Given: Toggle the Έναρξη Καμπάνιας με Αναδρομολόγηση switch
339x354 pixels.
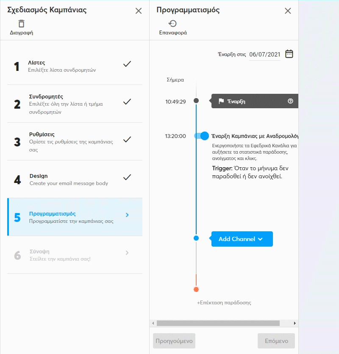Looking at the screenshot, I should click(x=201, y=136).
